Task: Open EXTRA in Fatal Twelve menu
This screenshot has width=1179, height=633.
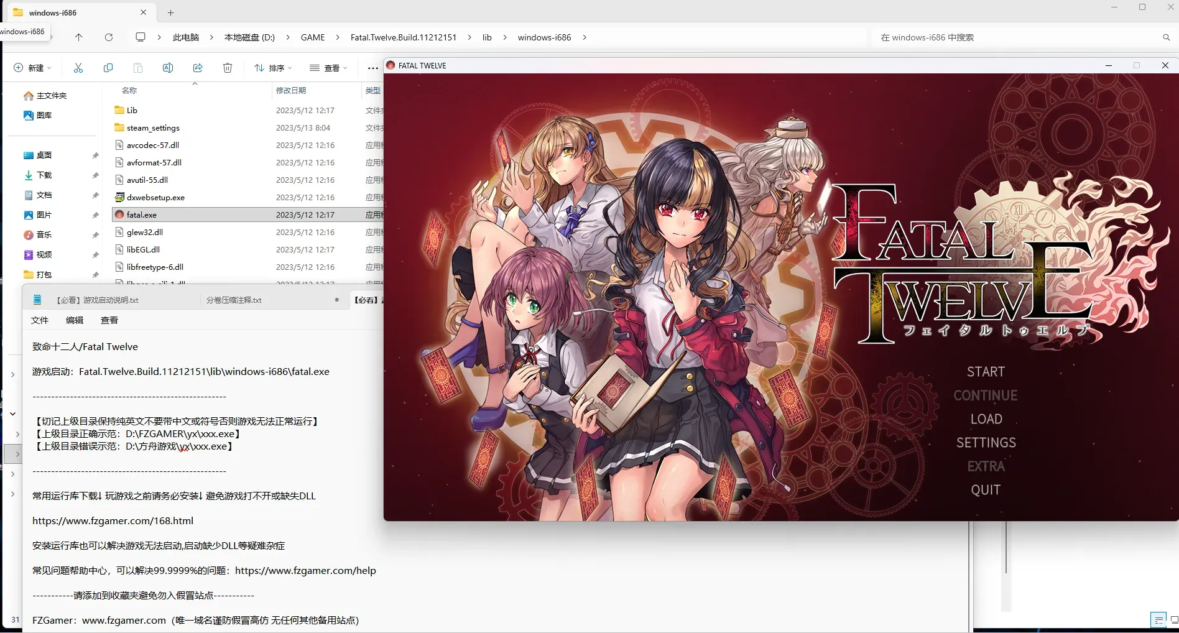Action: click(986, 466)
